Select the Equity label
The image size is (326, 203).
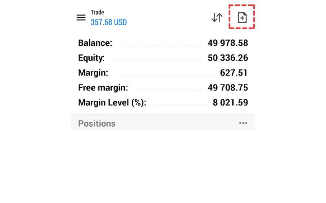tap(91, 58)
